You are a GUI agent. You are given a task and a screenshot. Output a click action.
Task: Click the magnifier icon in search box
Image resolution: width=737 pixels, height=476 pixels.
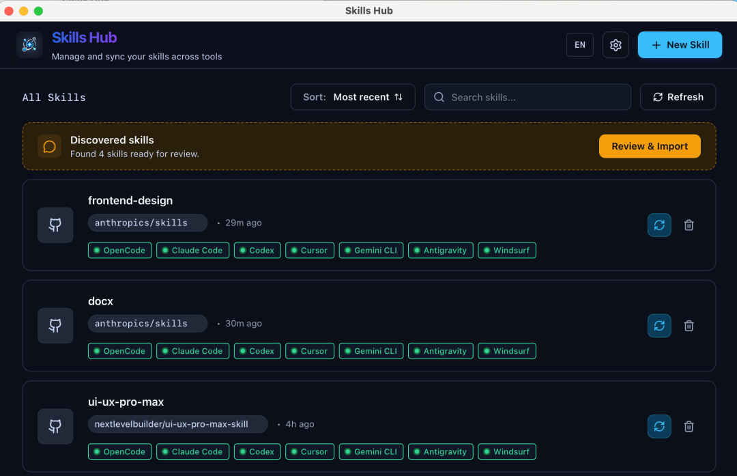point(439,97)
